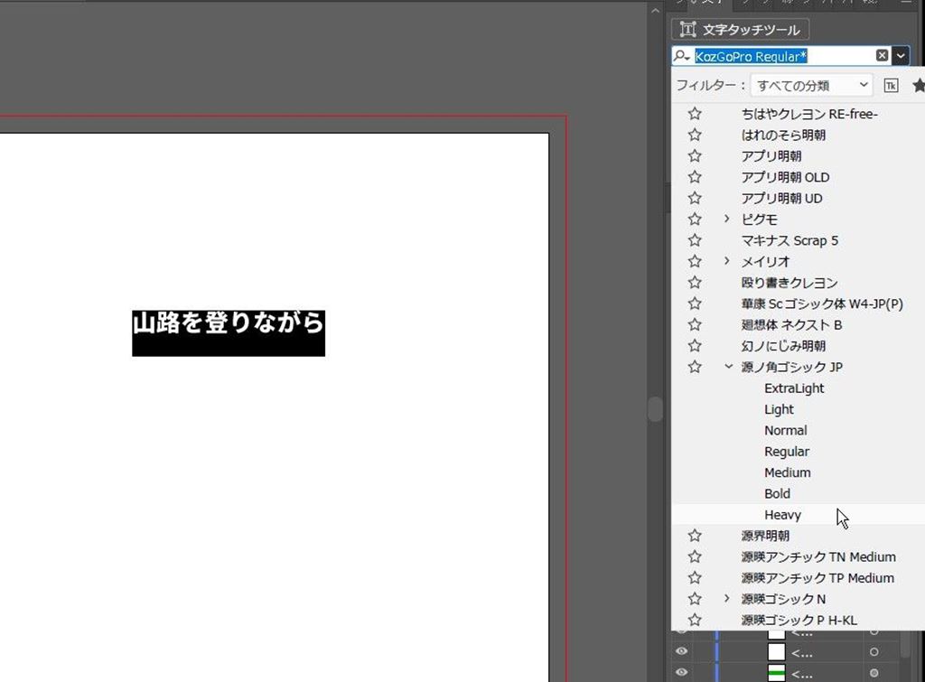Choose the はれのそら明朝 font name

(x=783, y=135)
